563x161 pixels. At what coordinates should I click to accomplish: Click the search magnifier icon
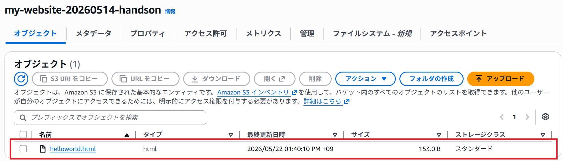click(23, 118)
